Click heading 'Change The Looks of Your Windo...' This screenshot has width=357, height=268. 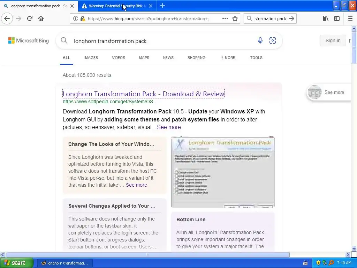(111, 144)
